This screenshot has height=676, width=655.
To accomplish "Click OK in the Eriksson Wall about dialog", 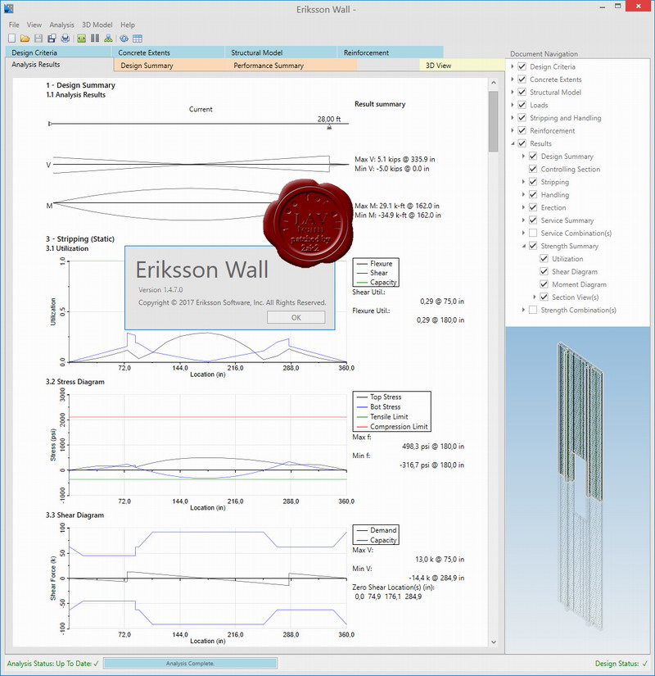I will [x=296, y=317].
